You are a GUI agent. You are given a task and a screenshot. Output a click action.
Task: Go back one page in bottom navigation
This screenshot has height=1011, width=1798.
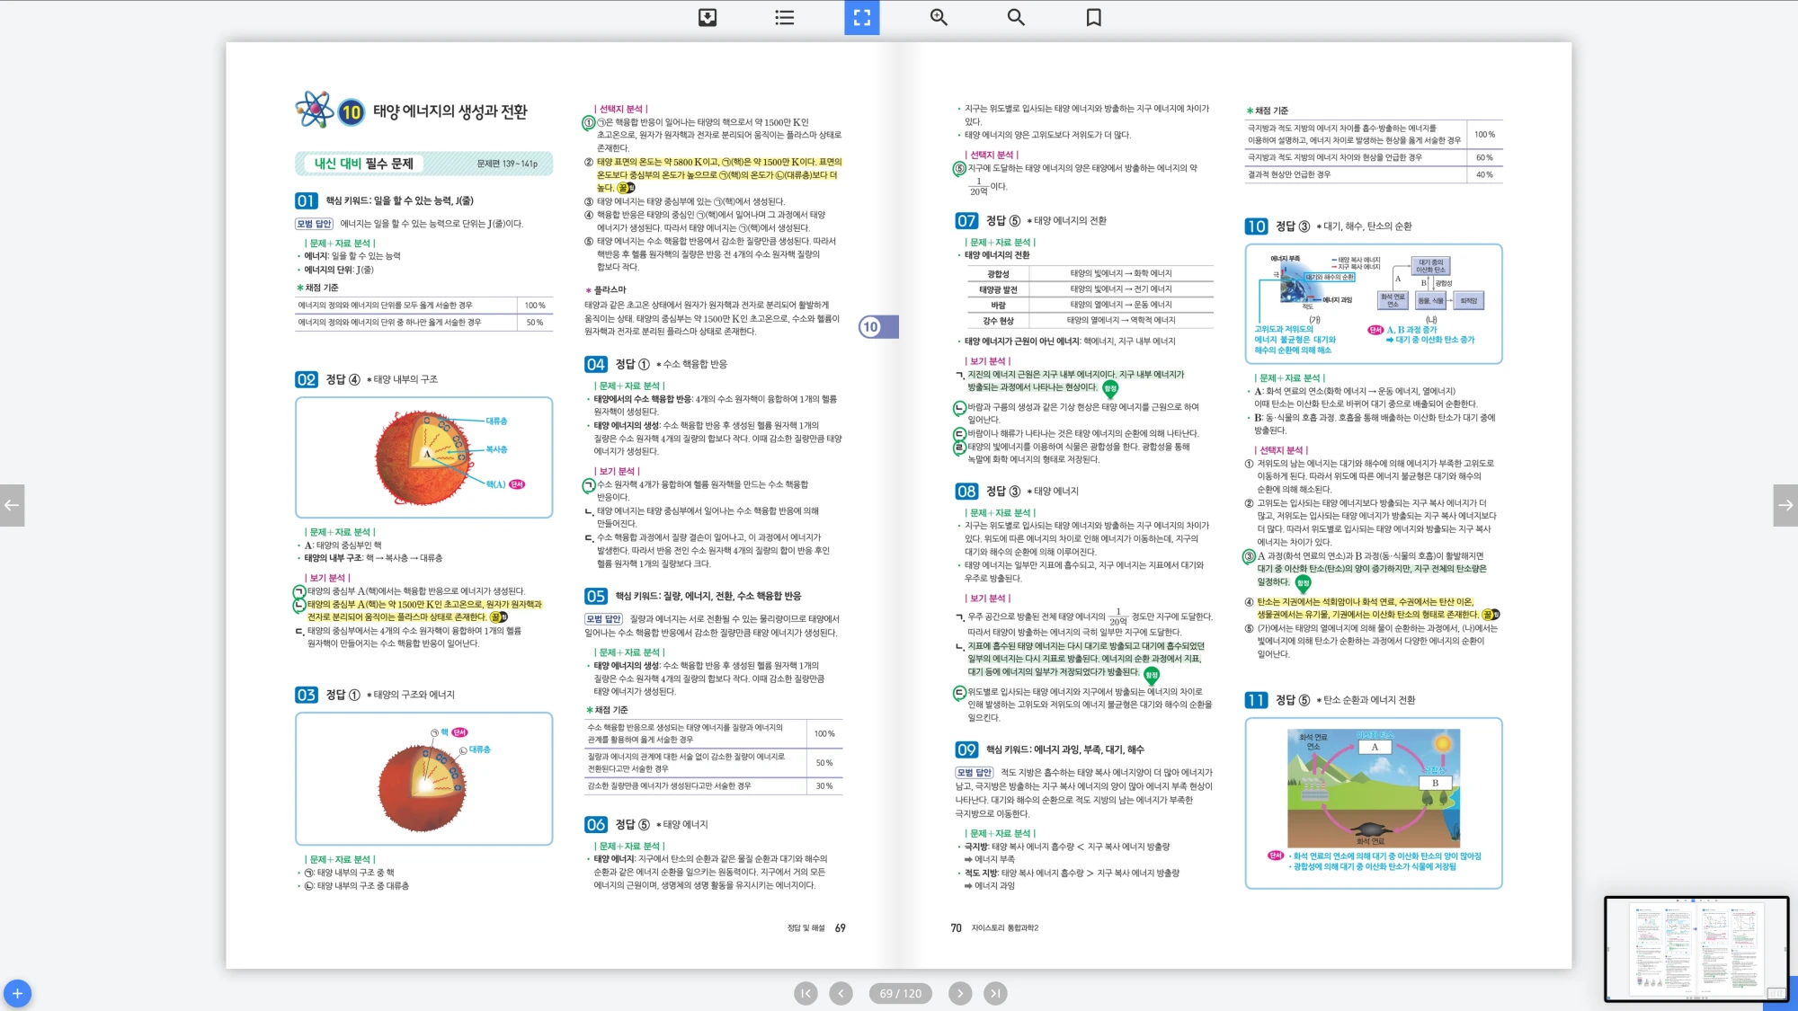coord(841,993)
